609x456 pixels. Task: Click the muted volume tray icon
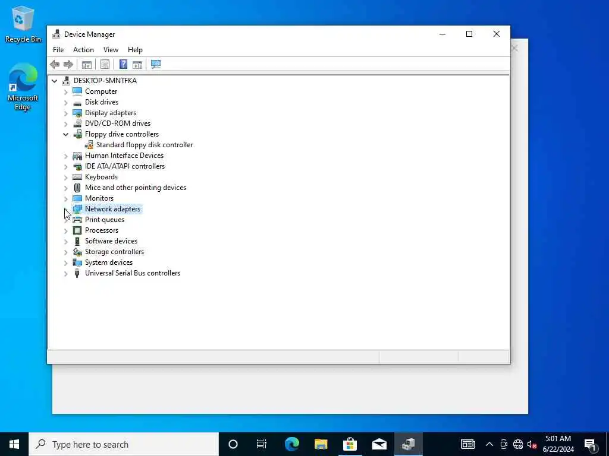532,444
